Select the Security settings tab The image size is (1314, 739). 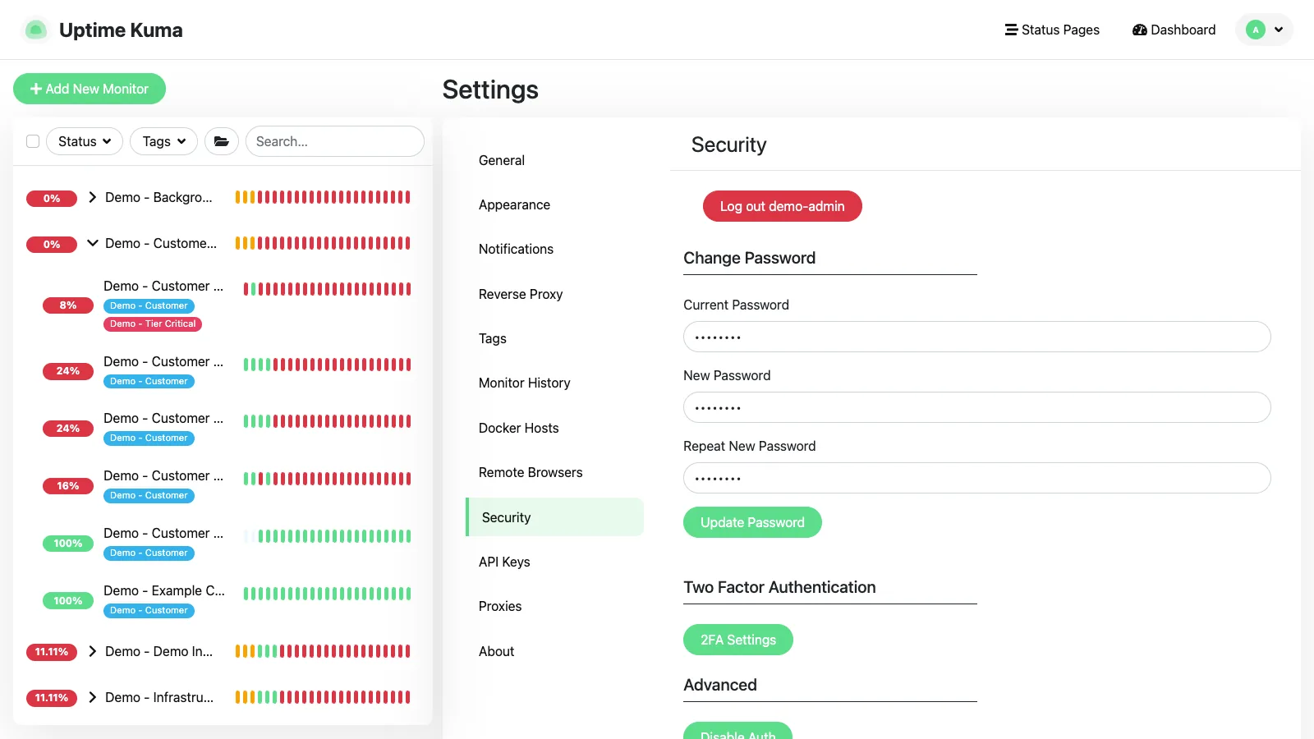[554, 517]
